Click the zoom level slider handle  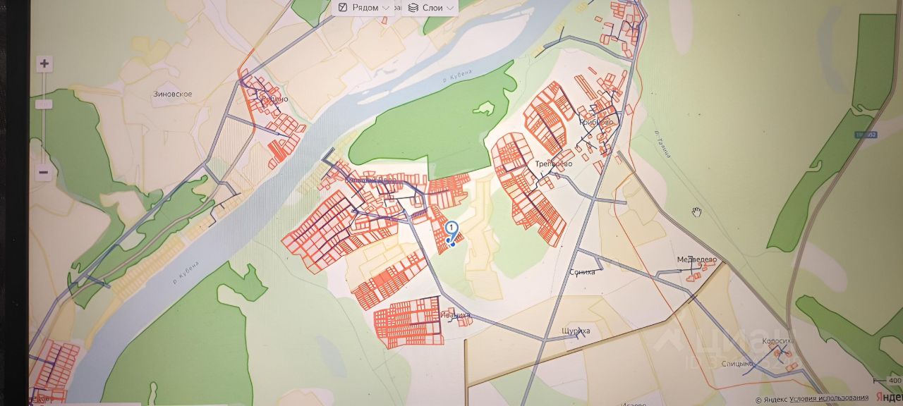(44, 104)
